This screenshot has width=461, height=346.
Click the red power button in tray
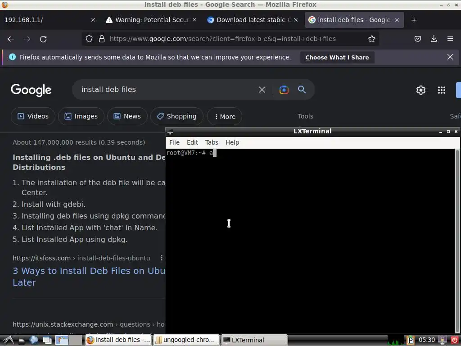tap(455, 340)
